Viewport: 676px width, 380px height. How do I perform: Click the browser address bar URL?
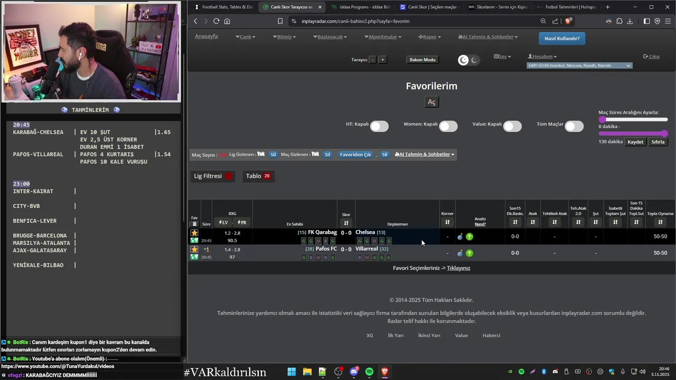(355, 21)
